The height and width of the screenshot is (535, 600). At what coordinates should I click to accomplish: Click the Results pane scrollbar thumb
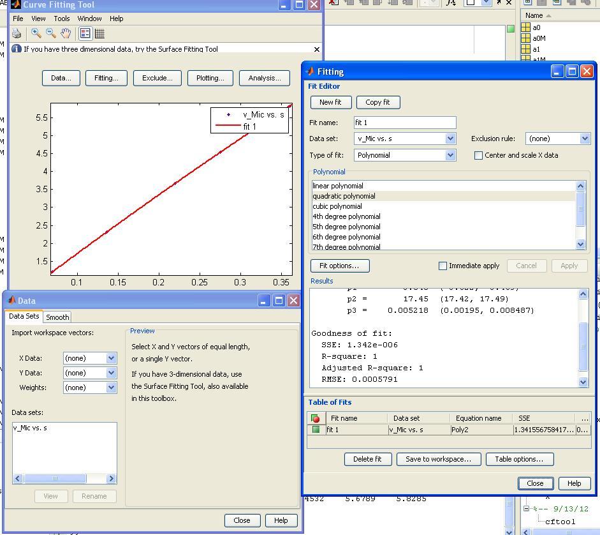click(x=583, y=347)
